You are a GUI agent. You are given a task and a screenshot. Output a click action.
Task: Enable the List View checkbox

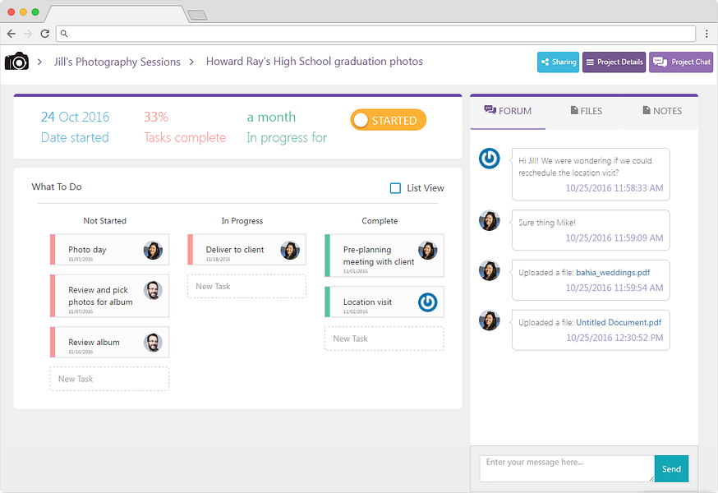click(395, 188)
